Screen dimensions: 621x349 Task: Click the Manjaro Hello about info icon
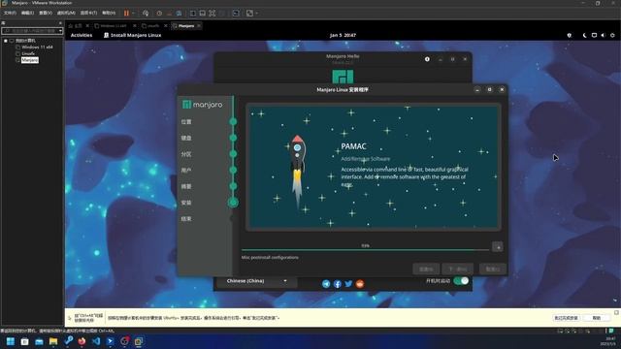click(x=427, y=59)
